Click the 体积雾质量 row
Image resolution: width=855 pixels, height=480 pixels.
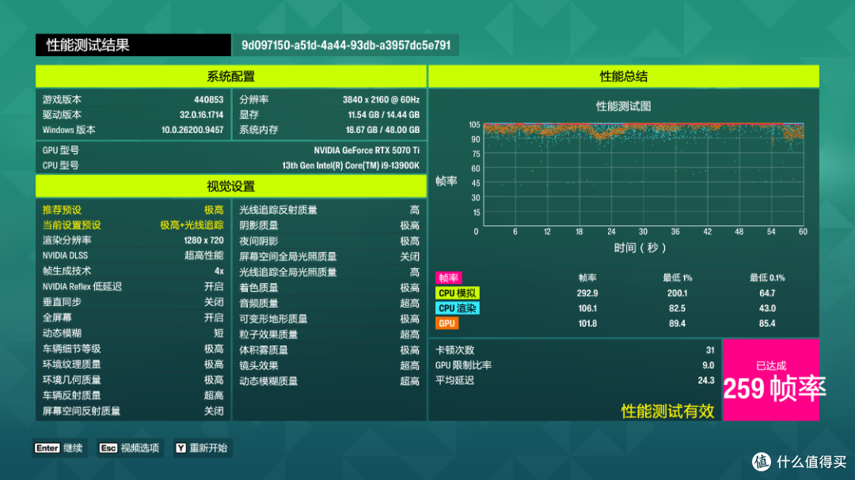(x=329, y=350)
